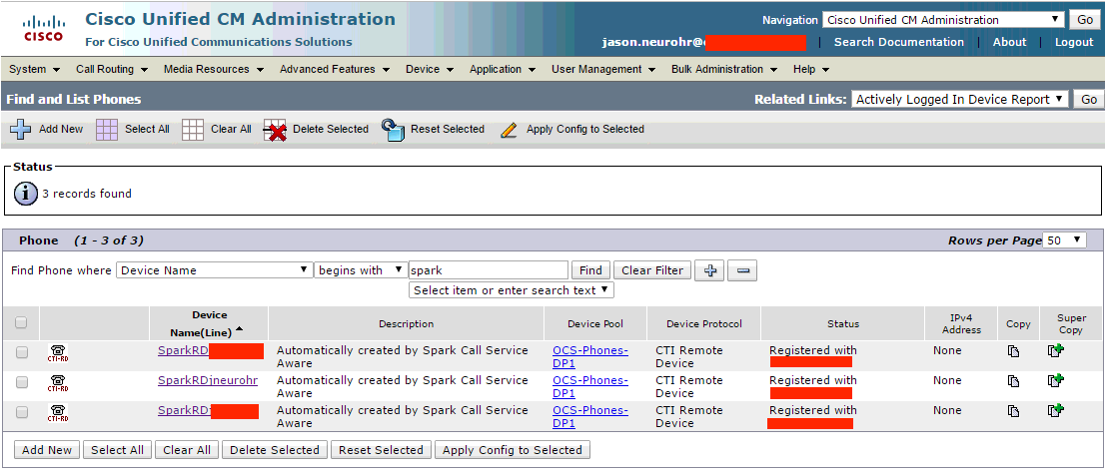Open the User Management menu
1106x476 pixels.
pyautogui.click(x=603, y=69)
